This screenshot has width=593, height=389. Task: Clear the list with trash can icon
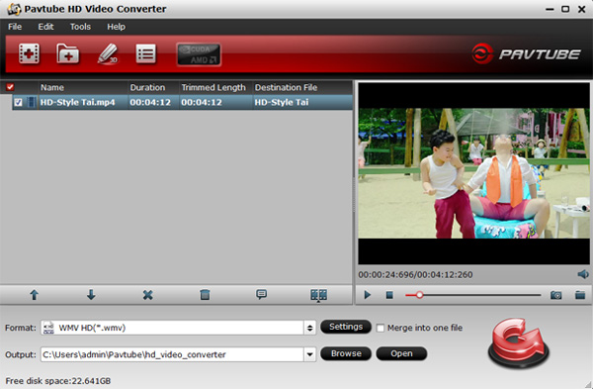coord(205,295)
